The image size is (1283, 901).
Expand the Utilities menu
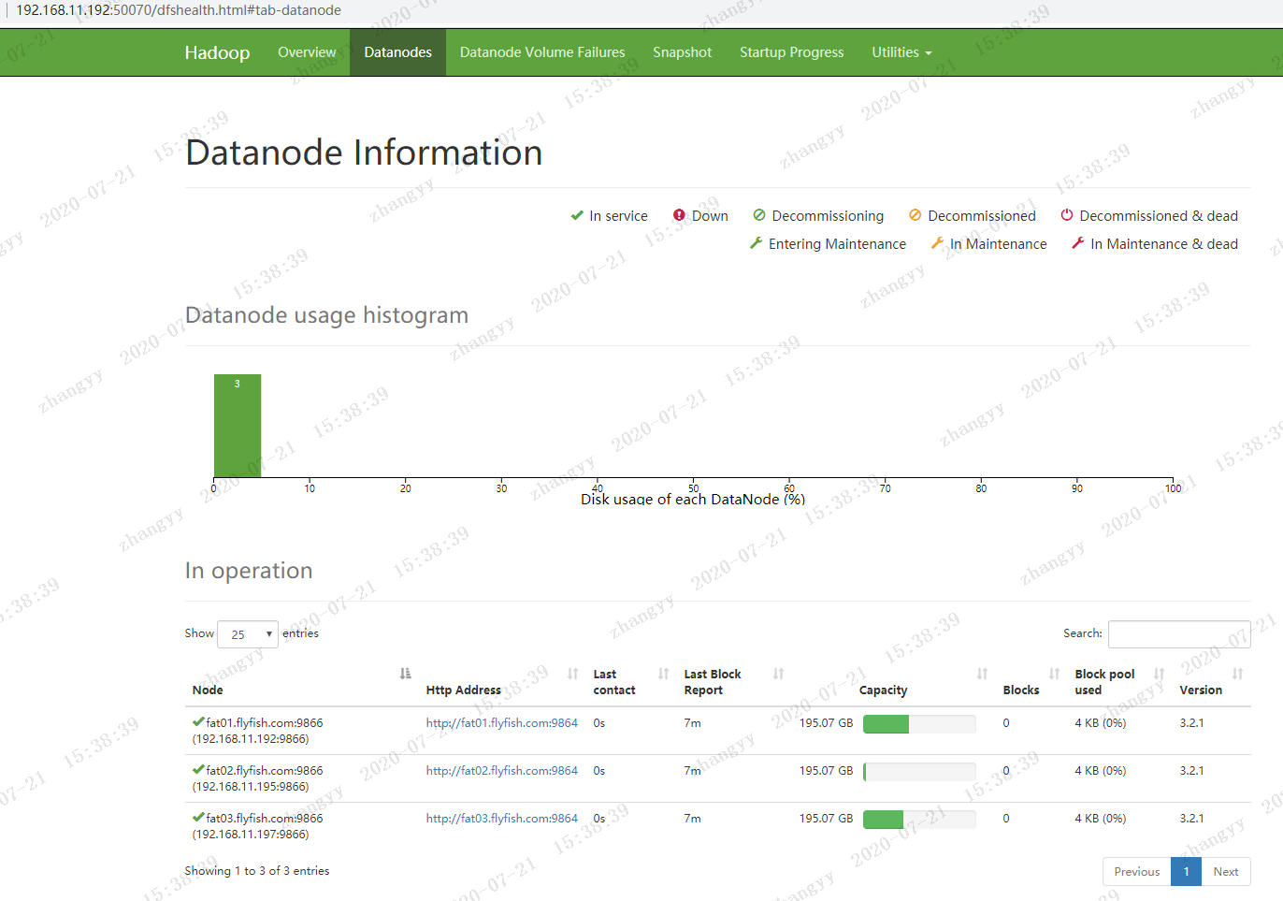tap(901, 52)
